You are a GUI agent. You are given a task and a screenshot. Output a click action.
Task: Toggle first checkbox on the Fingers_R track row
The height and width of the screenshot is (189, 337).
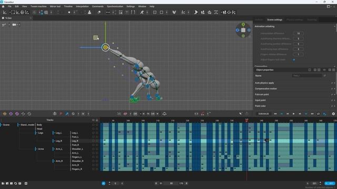93,169
